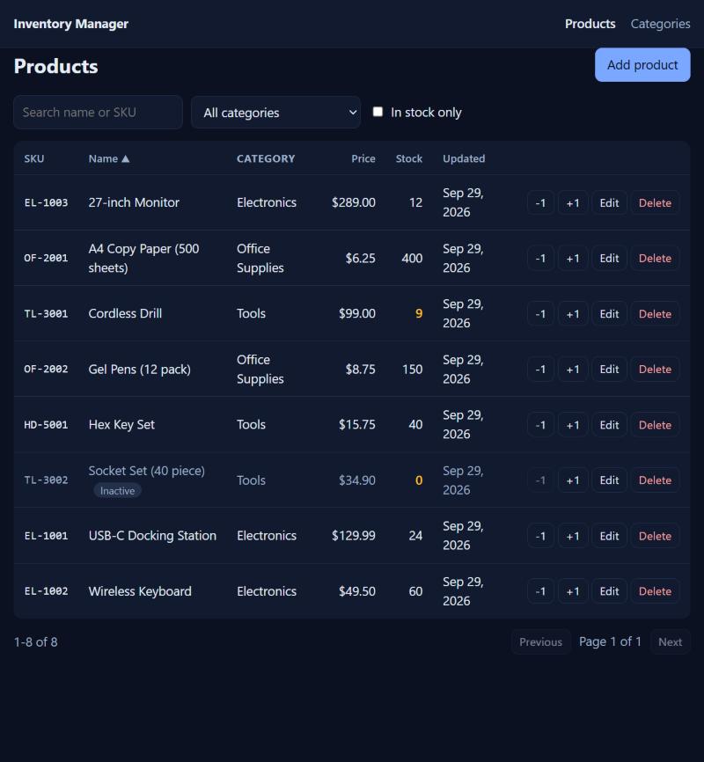704x762 pixels.
Task: Edit the Gel Pens product
Action: pyautogui.click(x=609, y=370)
